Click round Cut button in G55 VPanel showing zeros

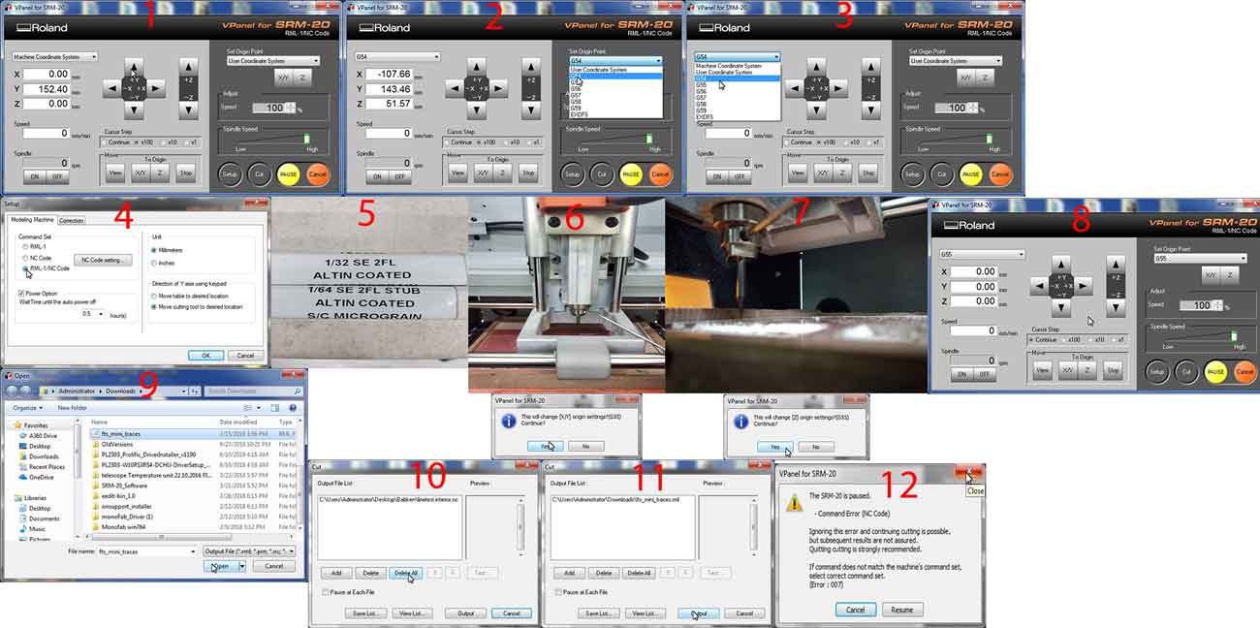pos(1186,370)
